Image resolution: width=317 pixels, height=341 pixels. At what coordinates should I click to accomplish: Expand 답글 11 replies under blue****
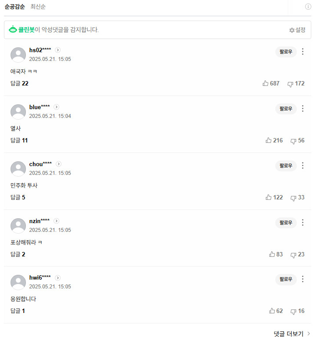click(x=19, y=140)
